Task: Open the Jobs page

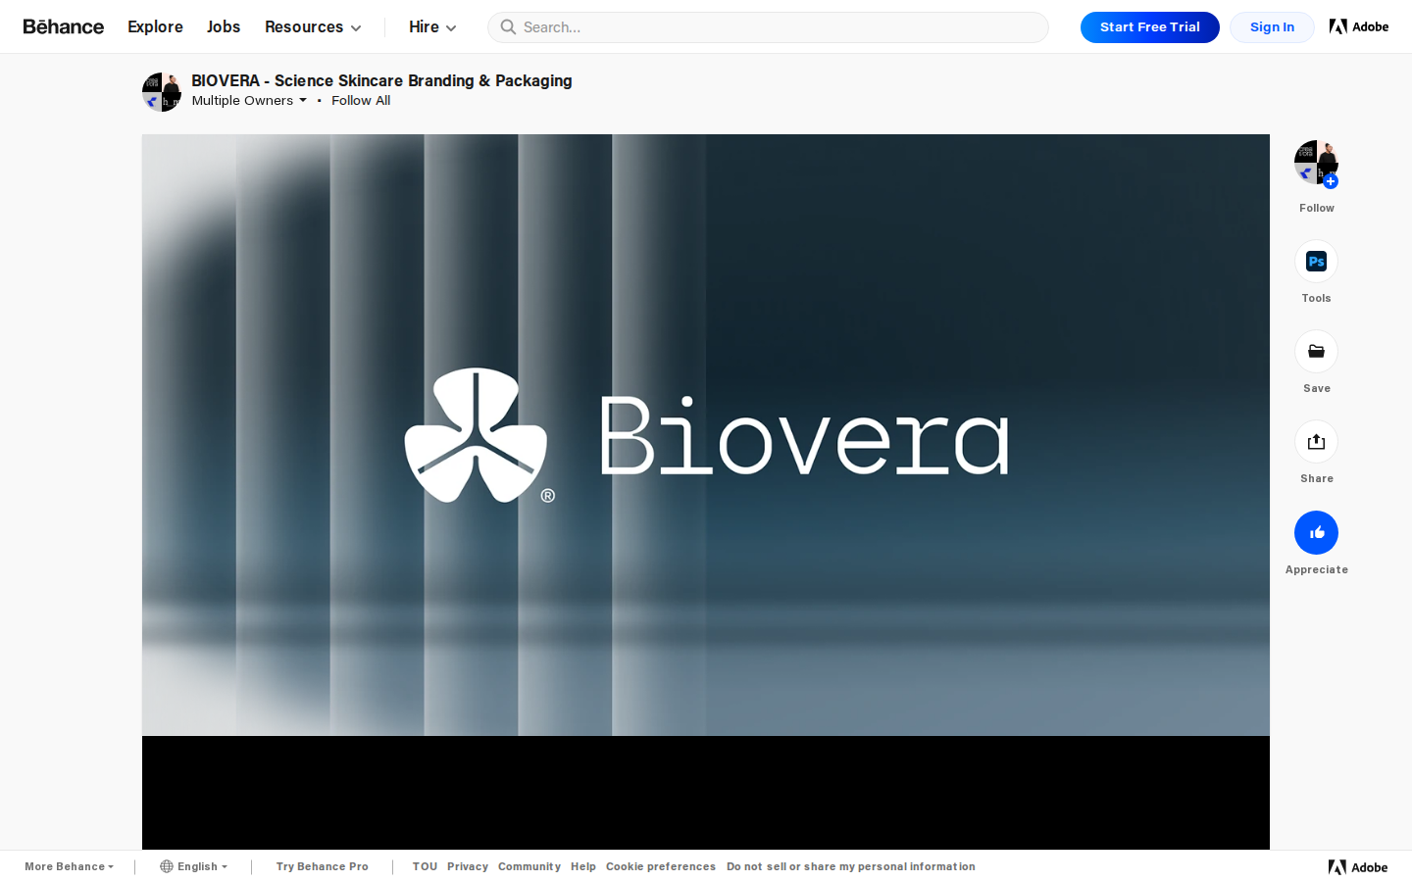Action: pyautogui.click(x=223, y=26)
